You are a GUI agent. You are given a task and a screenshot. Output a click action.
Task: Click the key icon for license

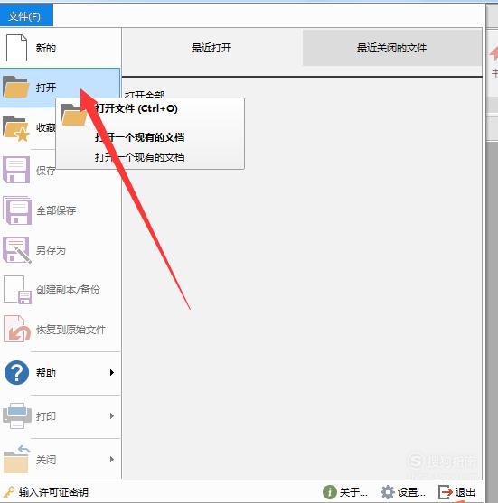click(9, 492)
